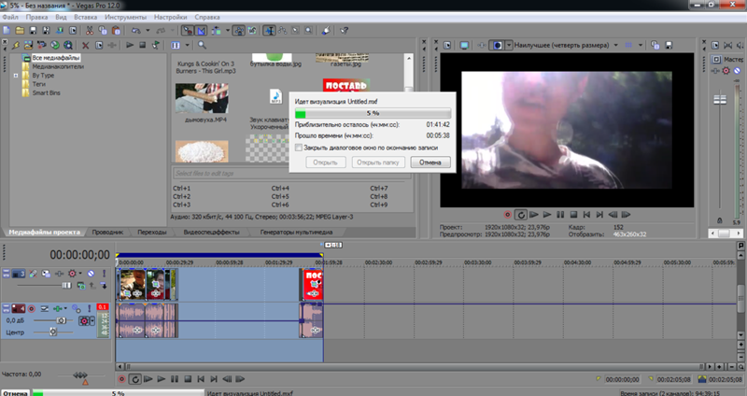Click the media Search magnifier icon
The image size is (747, 396).
(x=202, y=45)
